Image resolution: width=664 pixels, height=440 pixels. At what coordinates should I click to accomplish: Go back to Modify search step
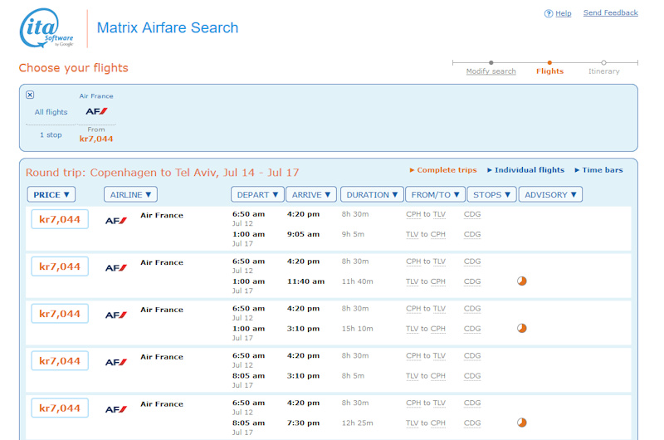(491, 71)
